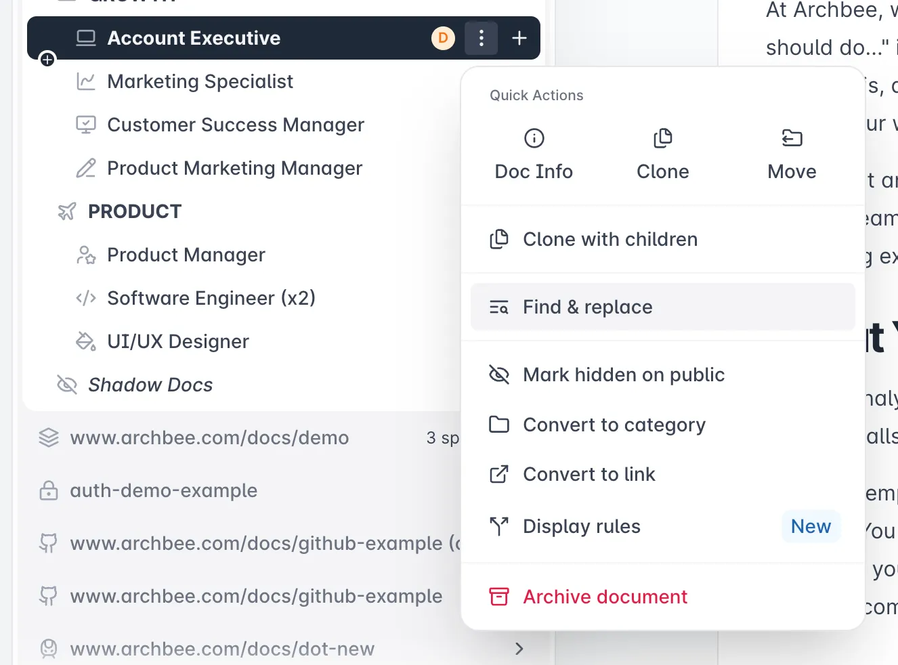Click the folder icon beside Convert to category
The image size is (898, 665).
pyautogui.click(x=499, y=425)
